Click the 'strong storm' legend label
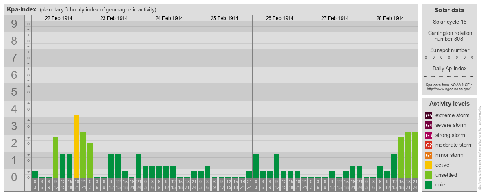Image resolution: width=481 pixels, height=195 pixels. click(450, 135)
